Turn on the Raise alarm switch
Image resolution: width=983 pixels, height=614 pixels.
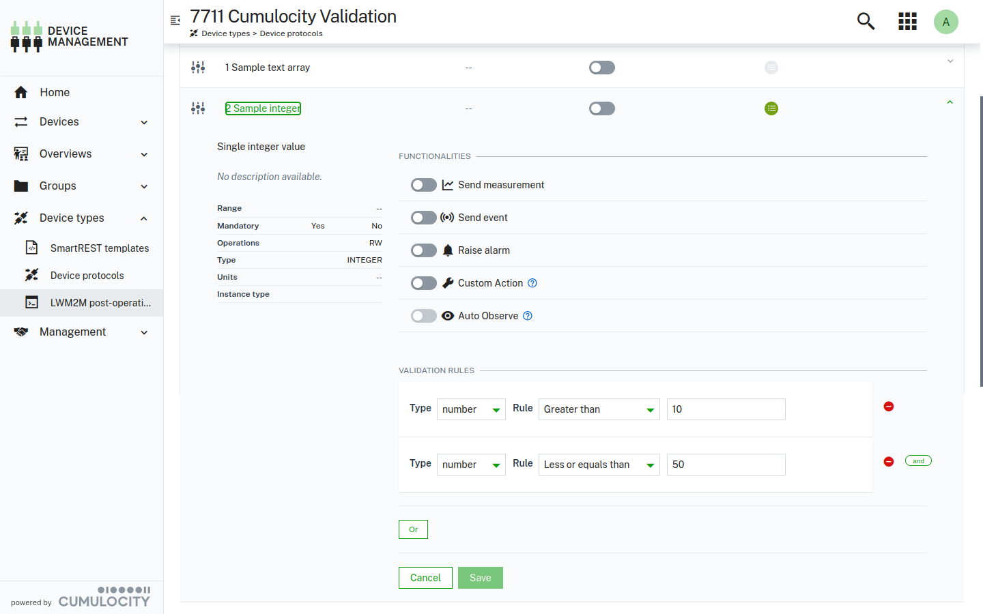(x=423, y=250)
